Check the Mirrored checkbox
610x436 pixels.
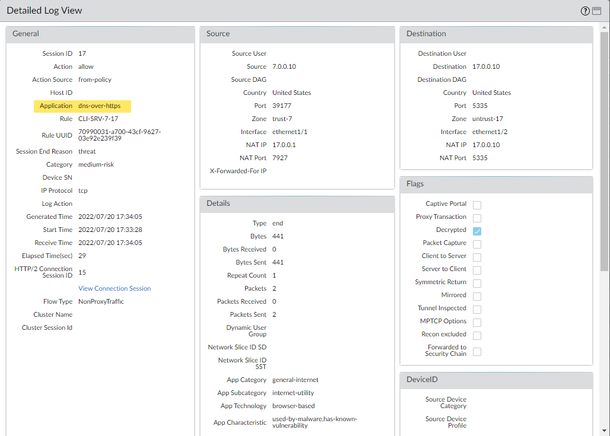tap(477, 296)
